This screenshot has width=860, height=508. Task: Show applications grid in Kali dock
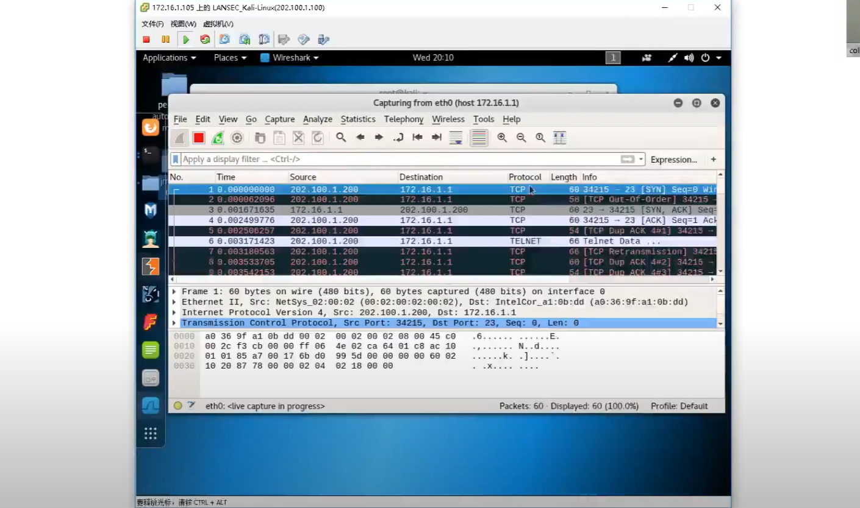pyautogui.click(x=151, y=434)
